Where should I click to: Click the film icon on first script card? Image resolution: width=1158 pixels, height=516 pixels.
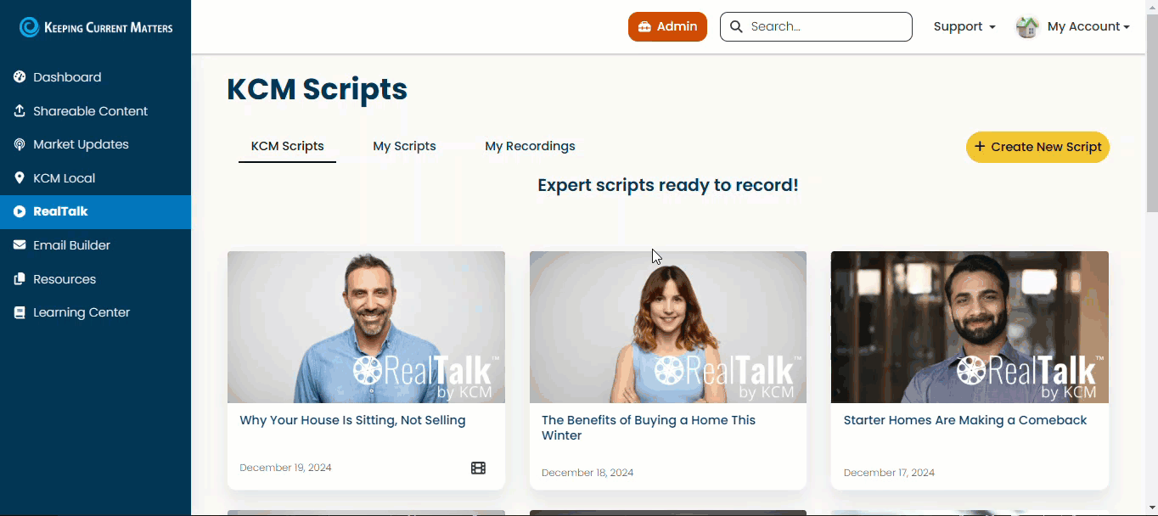click(x=479, y=468)
